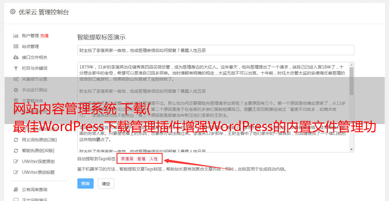Open 同义词伪原创[2版] in the sidebar

[x=39, y=140]
